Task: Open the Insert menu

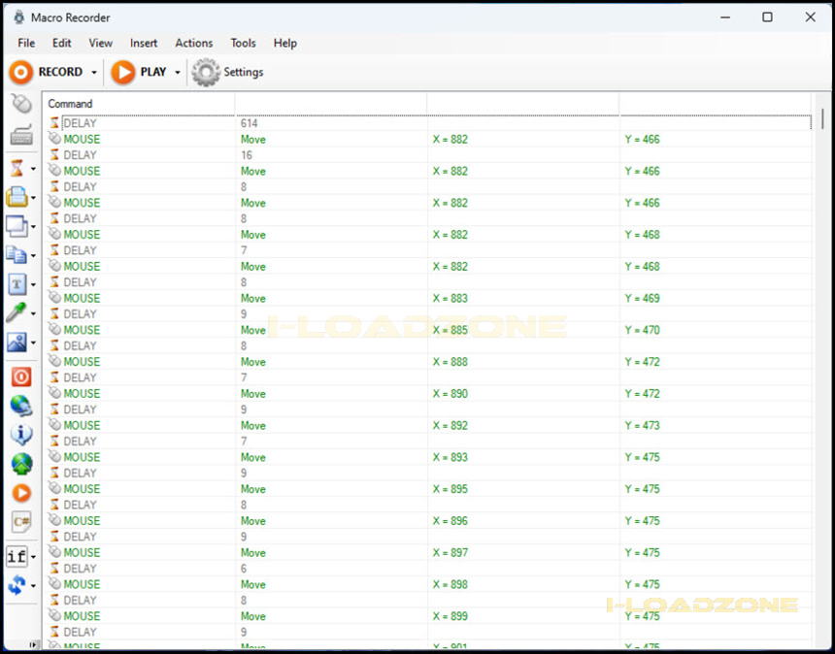Action: point(144,43)
